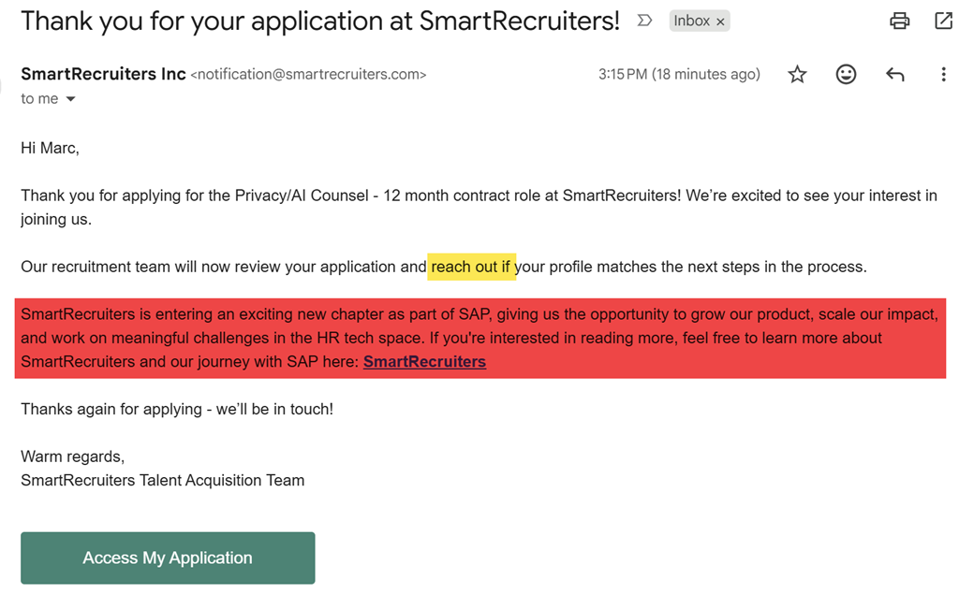Click the yellow highlighted "reach out if" text
Viewport: 959px width, 594px height.
pyautogui.click(x=471, y=267)
